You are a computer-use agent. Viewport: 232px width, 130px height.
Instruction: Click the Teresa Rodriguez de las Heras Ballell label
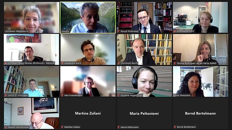click(196, 63)
